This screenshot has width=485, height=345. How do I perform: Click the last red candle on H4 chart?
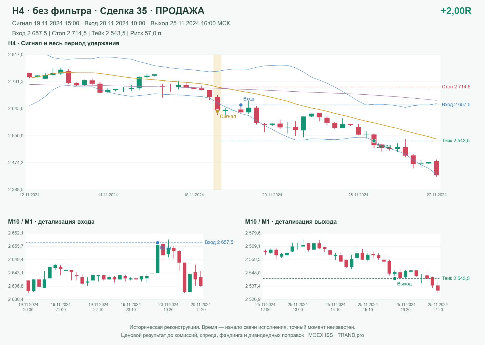(436, 168)
